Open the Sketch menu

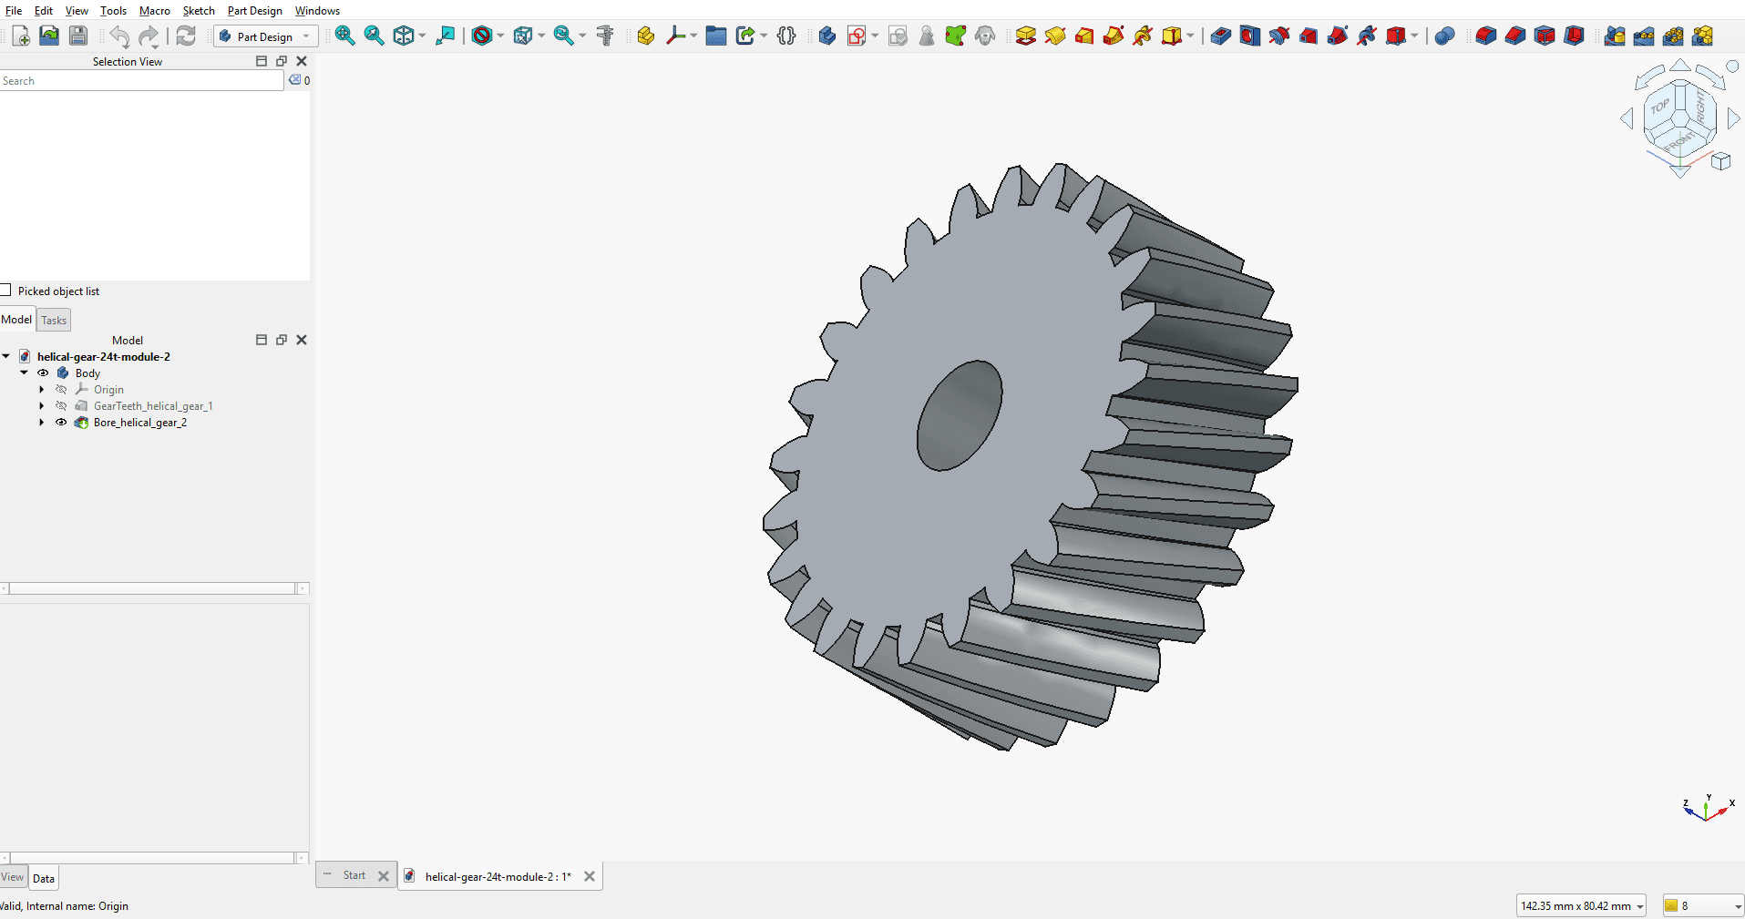pyautogui.click(x=199, y=11)
